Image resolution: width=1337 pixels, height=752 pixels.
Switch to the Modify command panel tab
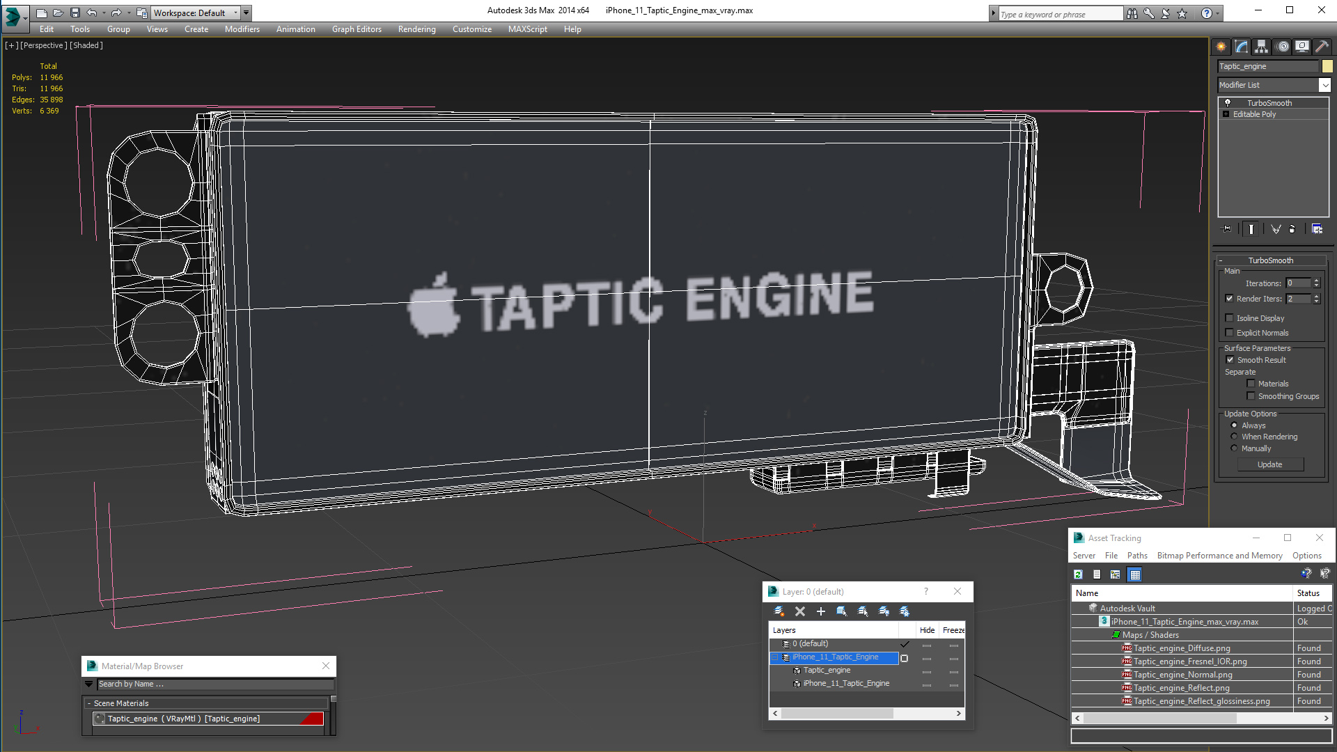[1241, 47]
